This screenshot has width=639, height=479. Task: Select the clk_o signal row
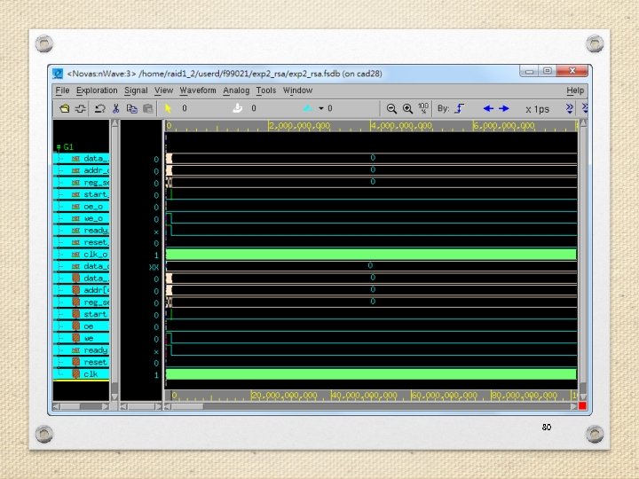(81, 255)
